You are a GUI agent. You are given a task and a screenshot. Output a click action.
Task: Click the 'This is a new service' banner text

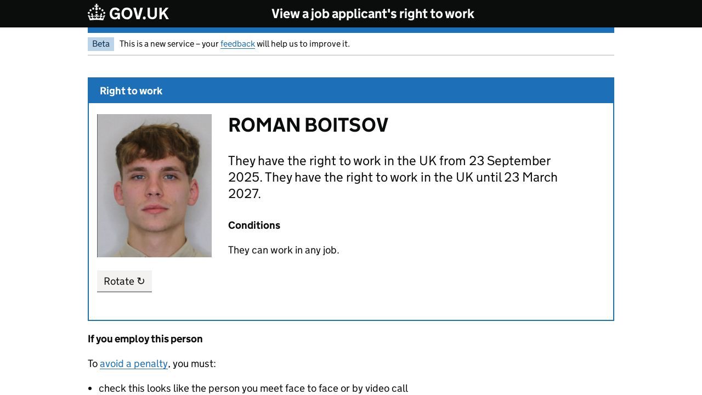tap(169, 44)
